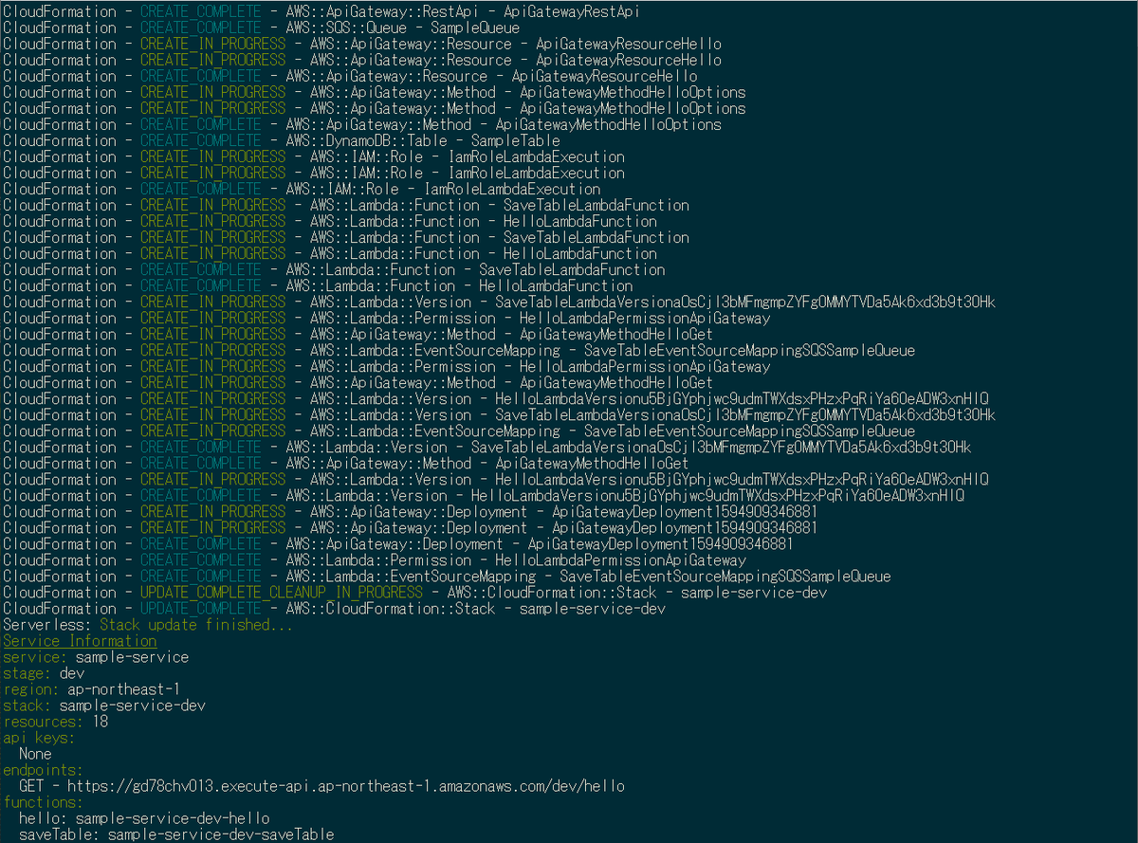
Task: Click SaveTableEventSourceMappingSQSSampleQueue on its CREATE_COMPLETE line
Action: [x=725, y=576]
